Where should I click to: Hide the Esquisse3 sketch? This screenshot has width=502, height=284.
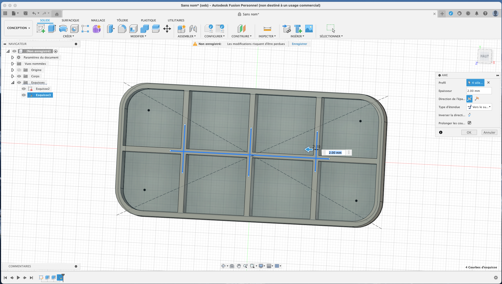point(24,95)
